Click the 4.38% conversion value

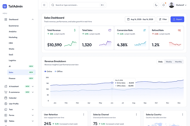122,45
